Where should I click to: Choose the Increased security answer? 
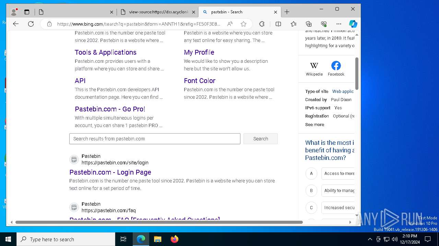338,207
